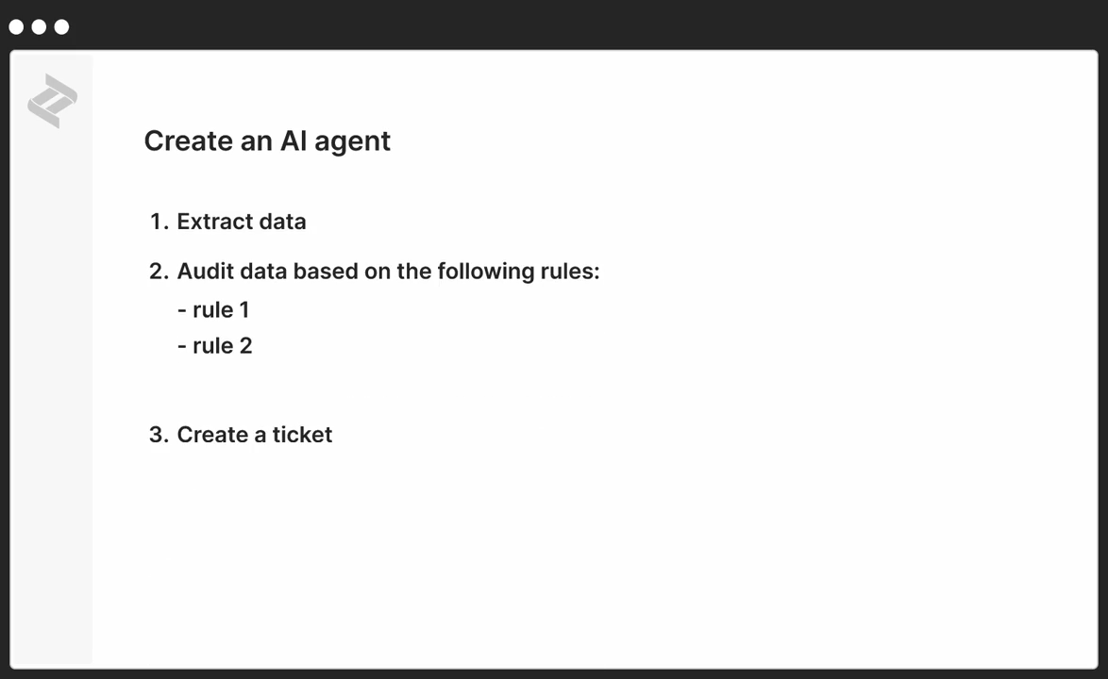Click the third white window dot
This screenshot has height=679, width=1108.
[x=61, y=26]
